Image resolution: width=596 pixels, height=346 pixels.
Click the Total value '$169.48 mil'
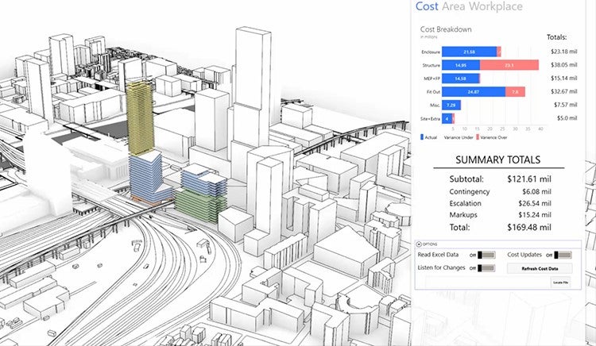[x=529, y=227]
